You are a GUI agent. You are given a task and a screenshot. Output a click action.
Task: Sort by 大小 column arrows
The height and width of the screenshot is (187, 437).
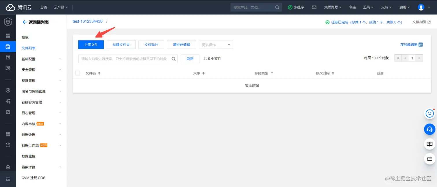click(203, 73)
